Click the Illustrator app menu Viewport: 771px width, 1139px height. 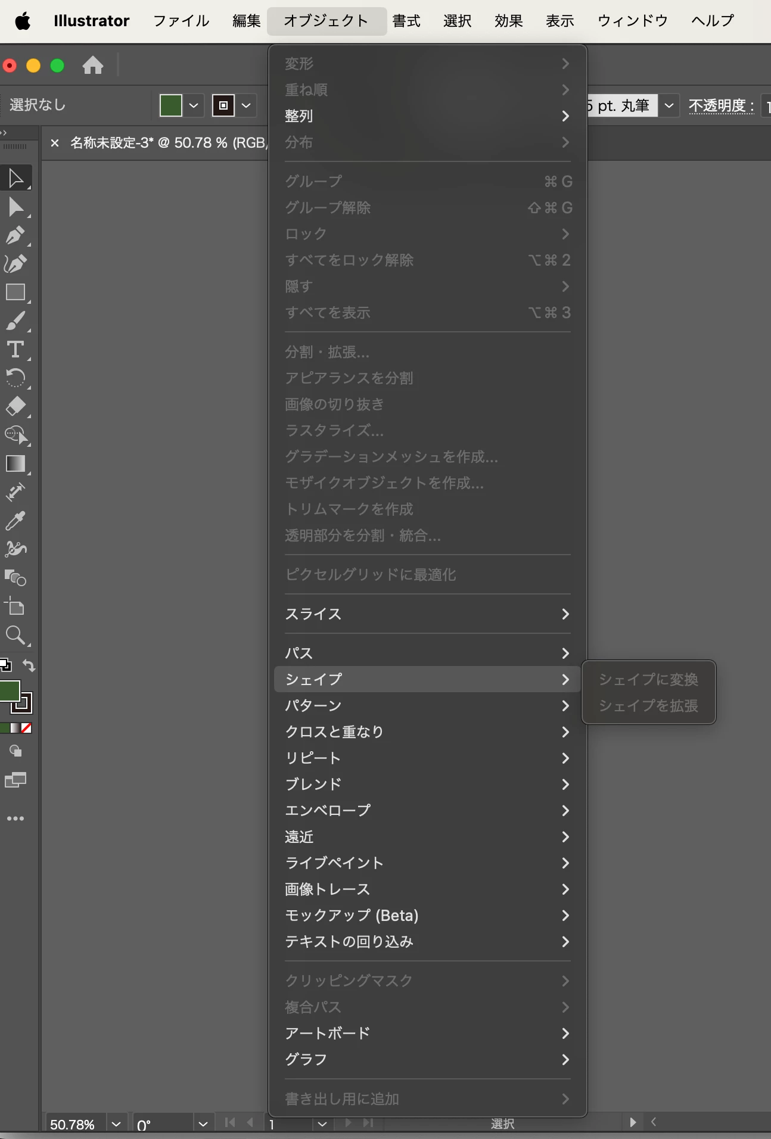pos(91,21)
